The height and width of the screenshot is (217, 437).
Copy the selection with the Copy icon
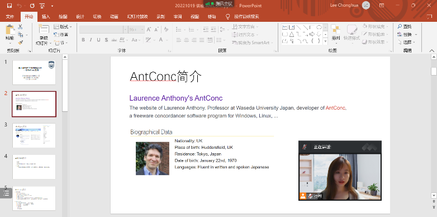[x=20, y=35]
